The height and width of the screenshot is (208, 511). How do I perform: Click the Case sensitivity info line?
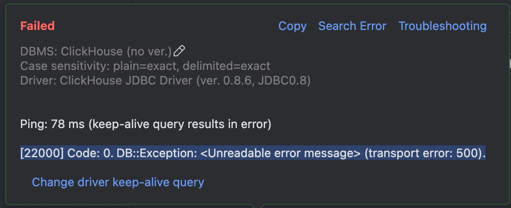click(145, 66)
